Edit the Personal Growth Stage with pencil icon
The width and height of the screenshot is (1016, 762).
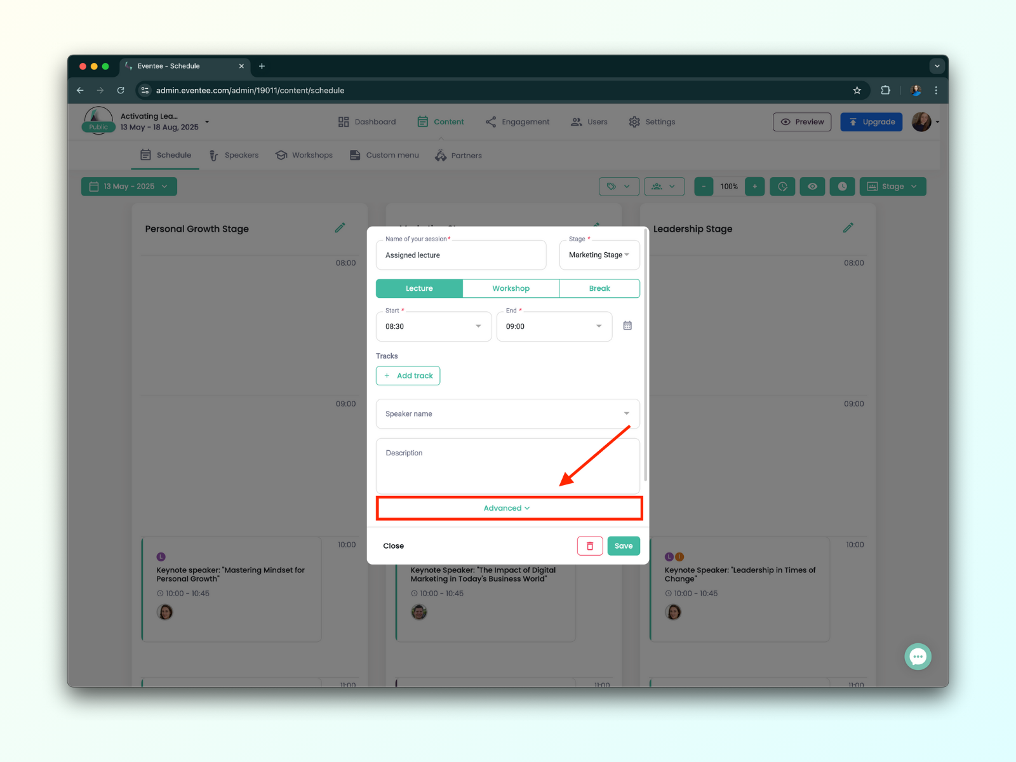(x=340, y=228)
